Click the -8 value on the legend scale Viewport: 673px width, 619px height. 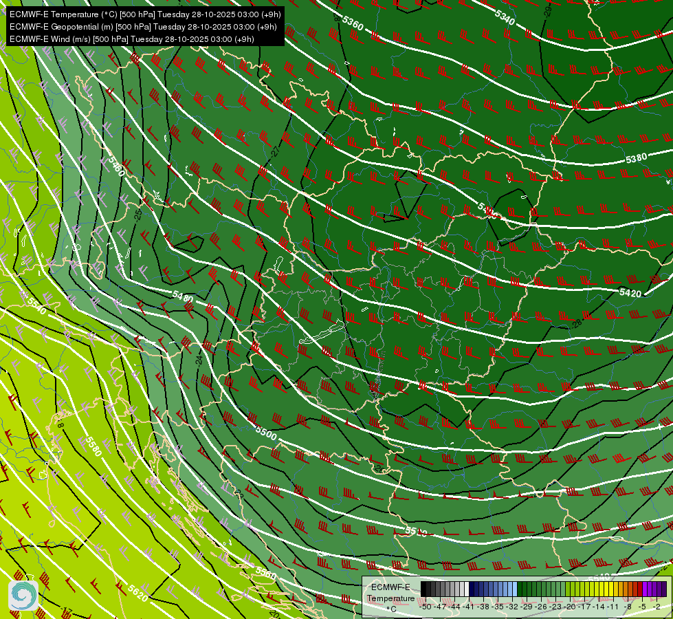628,607
